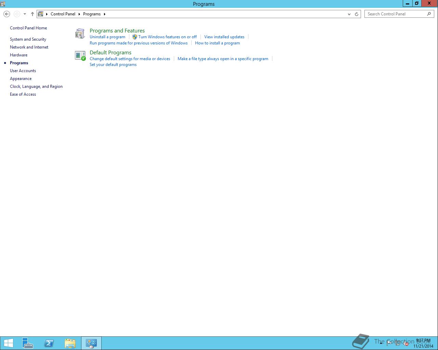Restore down the Programs window
This screenshot has height=350, width=438.
click(416, 3)
